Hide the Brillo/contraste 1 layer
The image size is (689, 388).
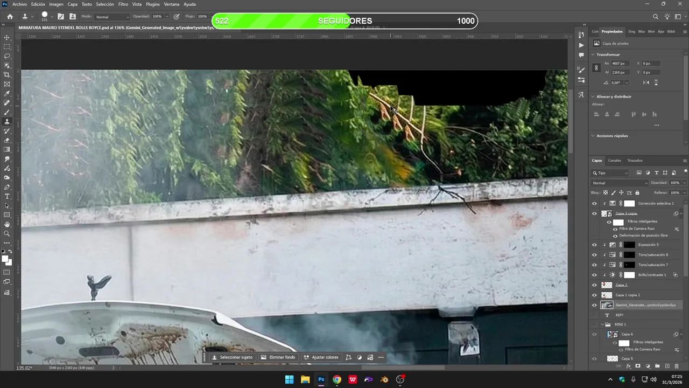click(594, 275)
